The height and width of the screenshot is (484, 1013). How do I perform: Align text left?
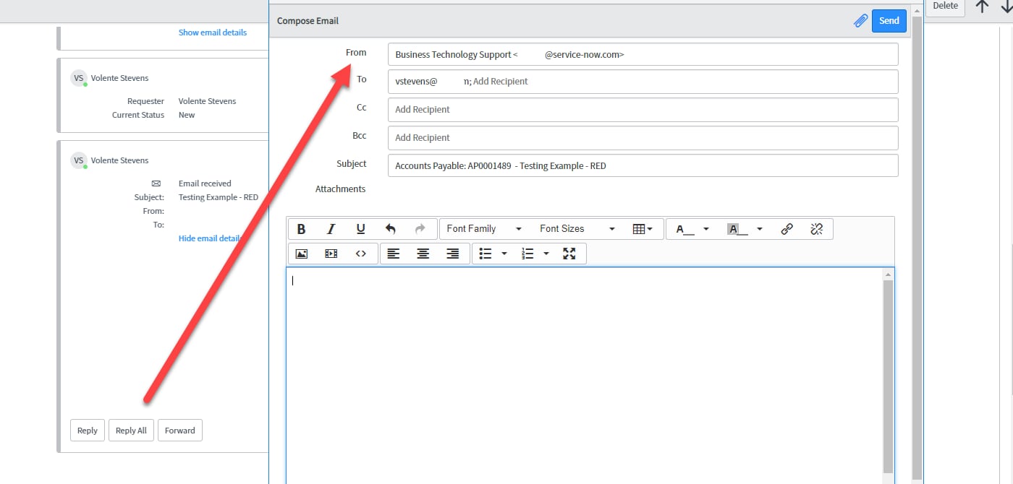click(393, 254)
